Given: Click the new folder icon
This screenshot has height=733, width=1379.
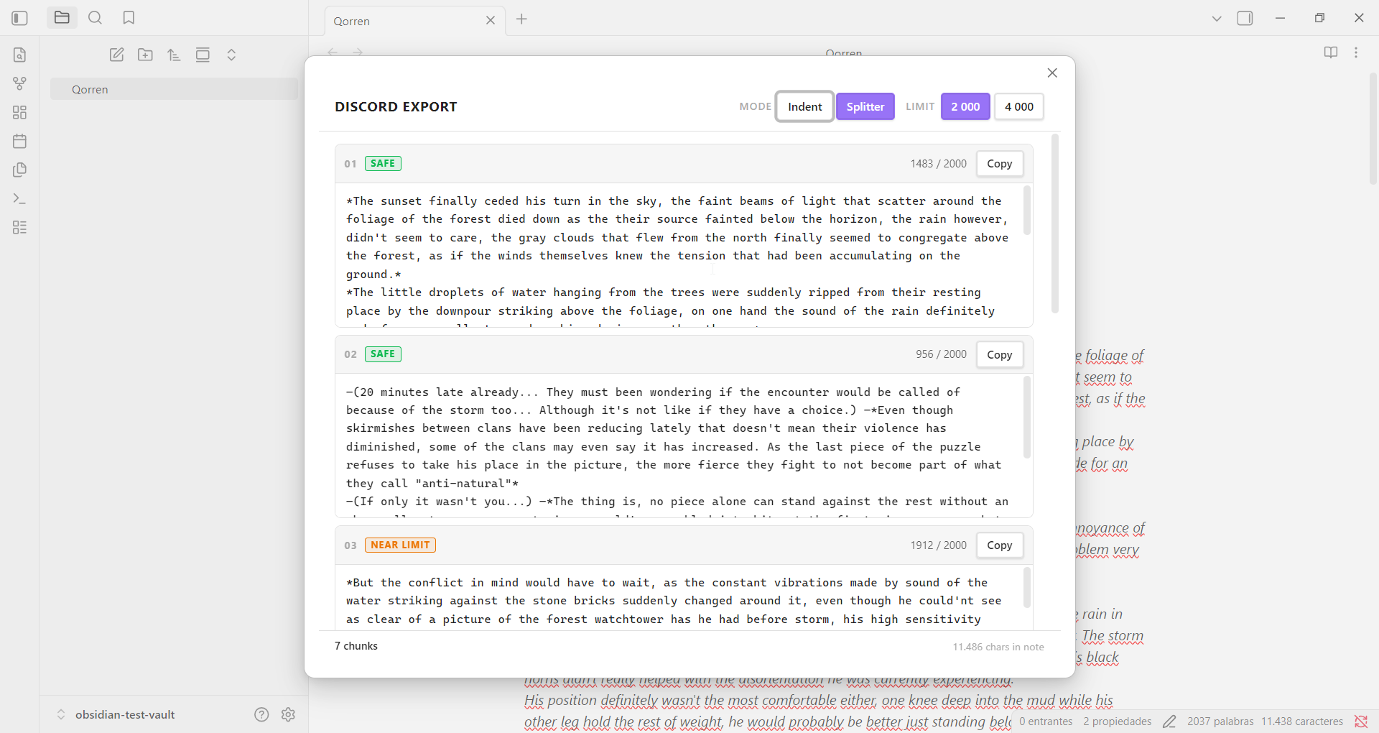Looking at the screenshot, I should tap(145, 55).
